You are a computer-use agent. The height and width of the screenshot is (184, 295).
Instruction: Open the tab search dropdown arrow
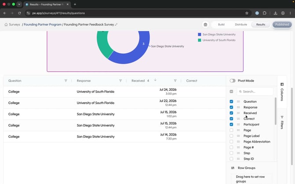[19, 4]
